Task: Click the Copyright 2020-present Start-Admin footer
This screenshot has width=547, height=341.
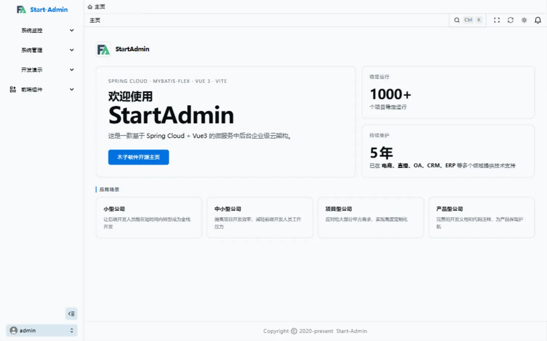Action: tap(315, 331)
